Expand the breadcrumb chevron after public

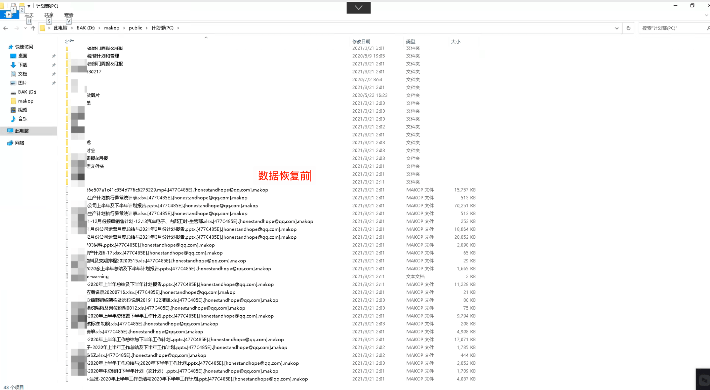(147, 28)
